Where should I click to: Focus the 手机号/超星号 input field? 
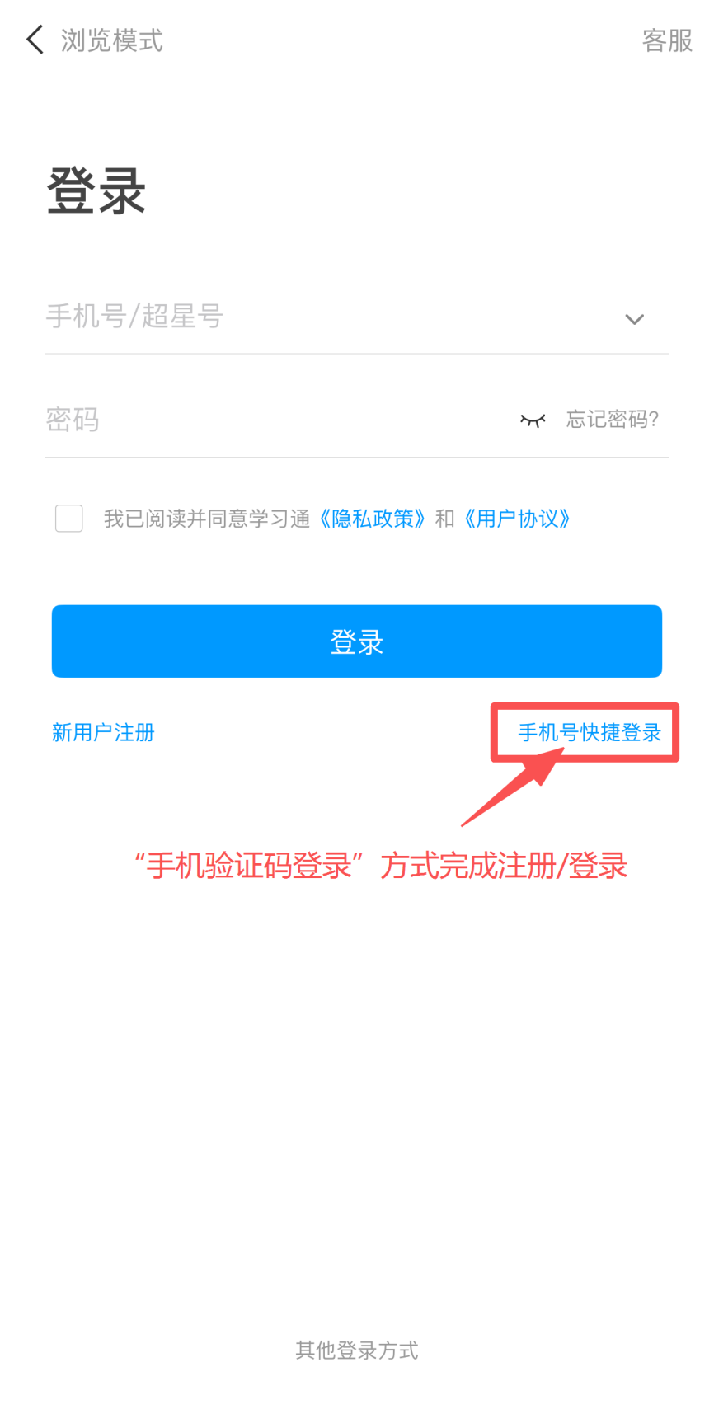coord(330,317)
